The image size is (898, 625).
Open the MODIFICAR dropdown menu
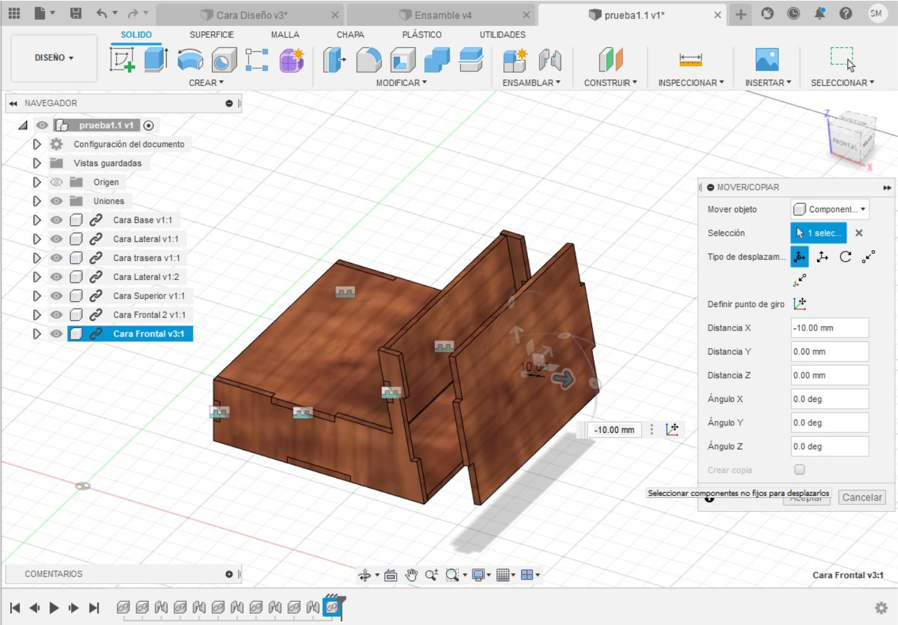tap(402, 83)
